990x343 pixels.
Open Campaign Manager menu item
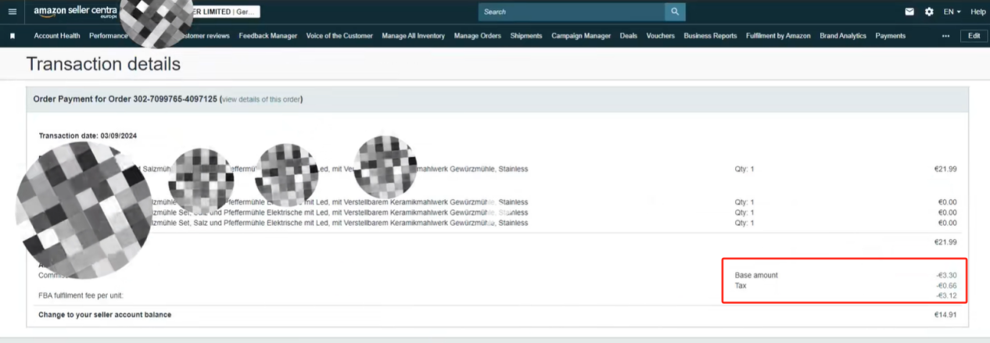[x=581, y=36]
